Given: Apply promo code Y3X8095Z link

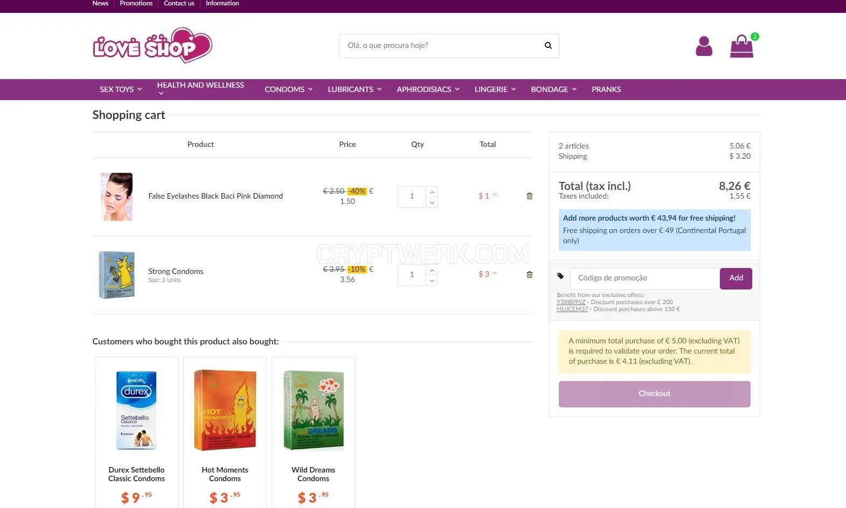Looking at the screenshot, I should 571,302.
